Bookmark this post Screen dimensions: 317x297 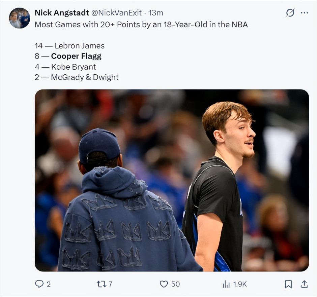[x=288, y=284]
